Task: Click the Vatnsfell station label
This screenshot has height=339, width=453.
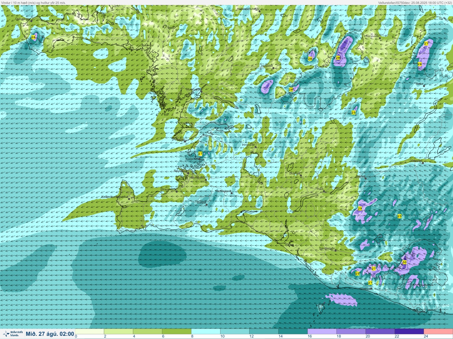Action: [x=416, y=161]
